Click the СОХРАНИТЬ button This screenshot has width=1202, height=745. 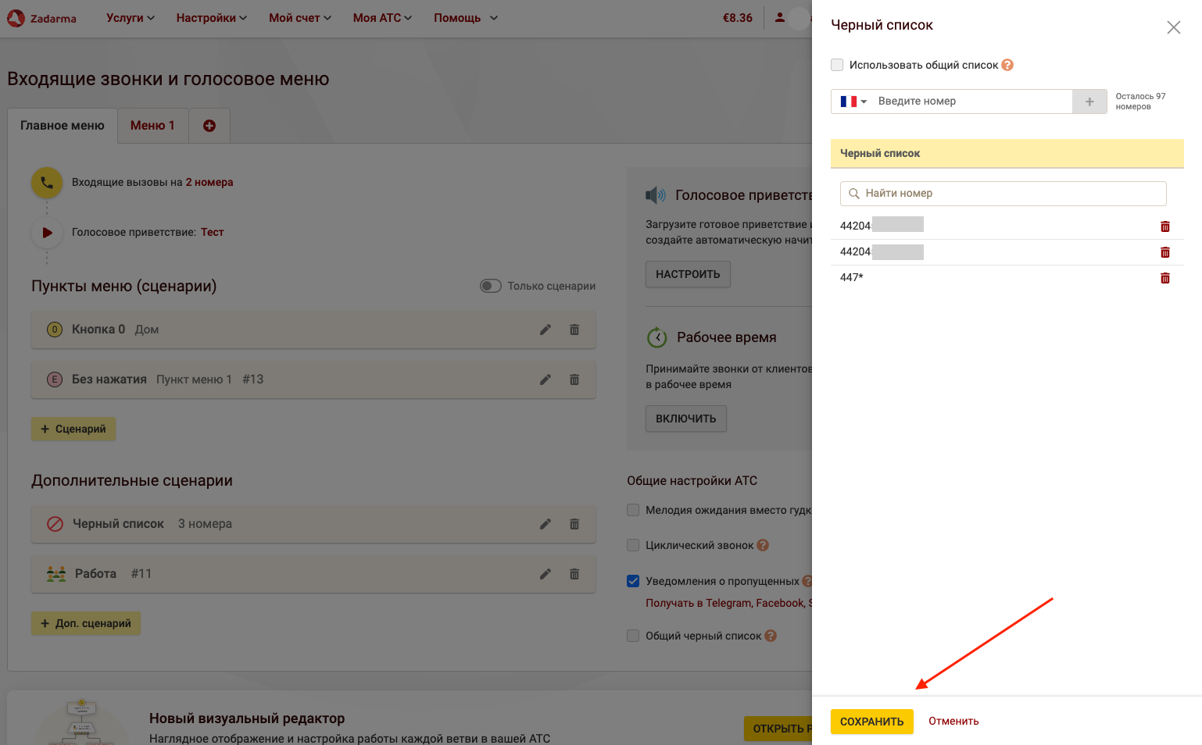(x=871, y=722)
